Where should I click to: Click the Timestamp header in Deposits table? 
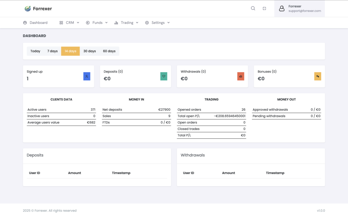pyautogui.click(x=121, y=173)
